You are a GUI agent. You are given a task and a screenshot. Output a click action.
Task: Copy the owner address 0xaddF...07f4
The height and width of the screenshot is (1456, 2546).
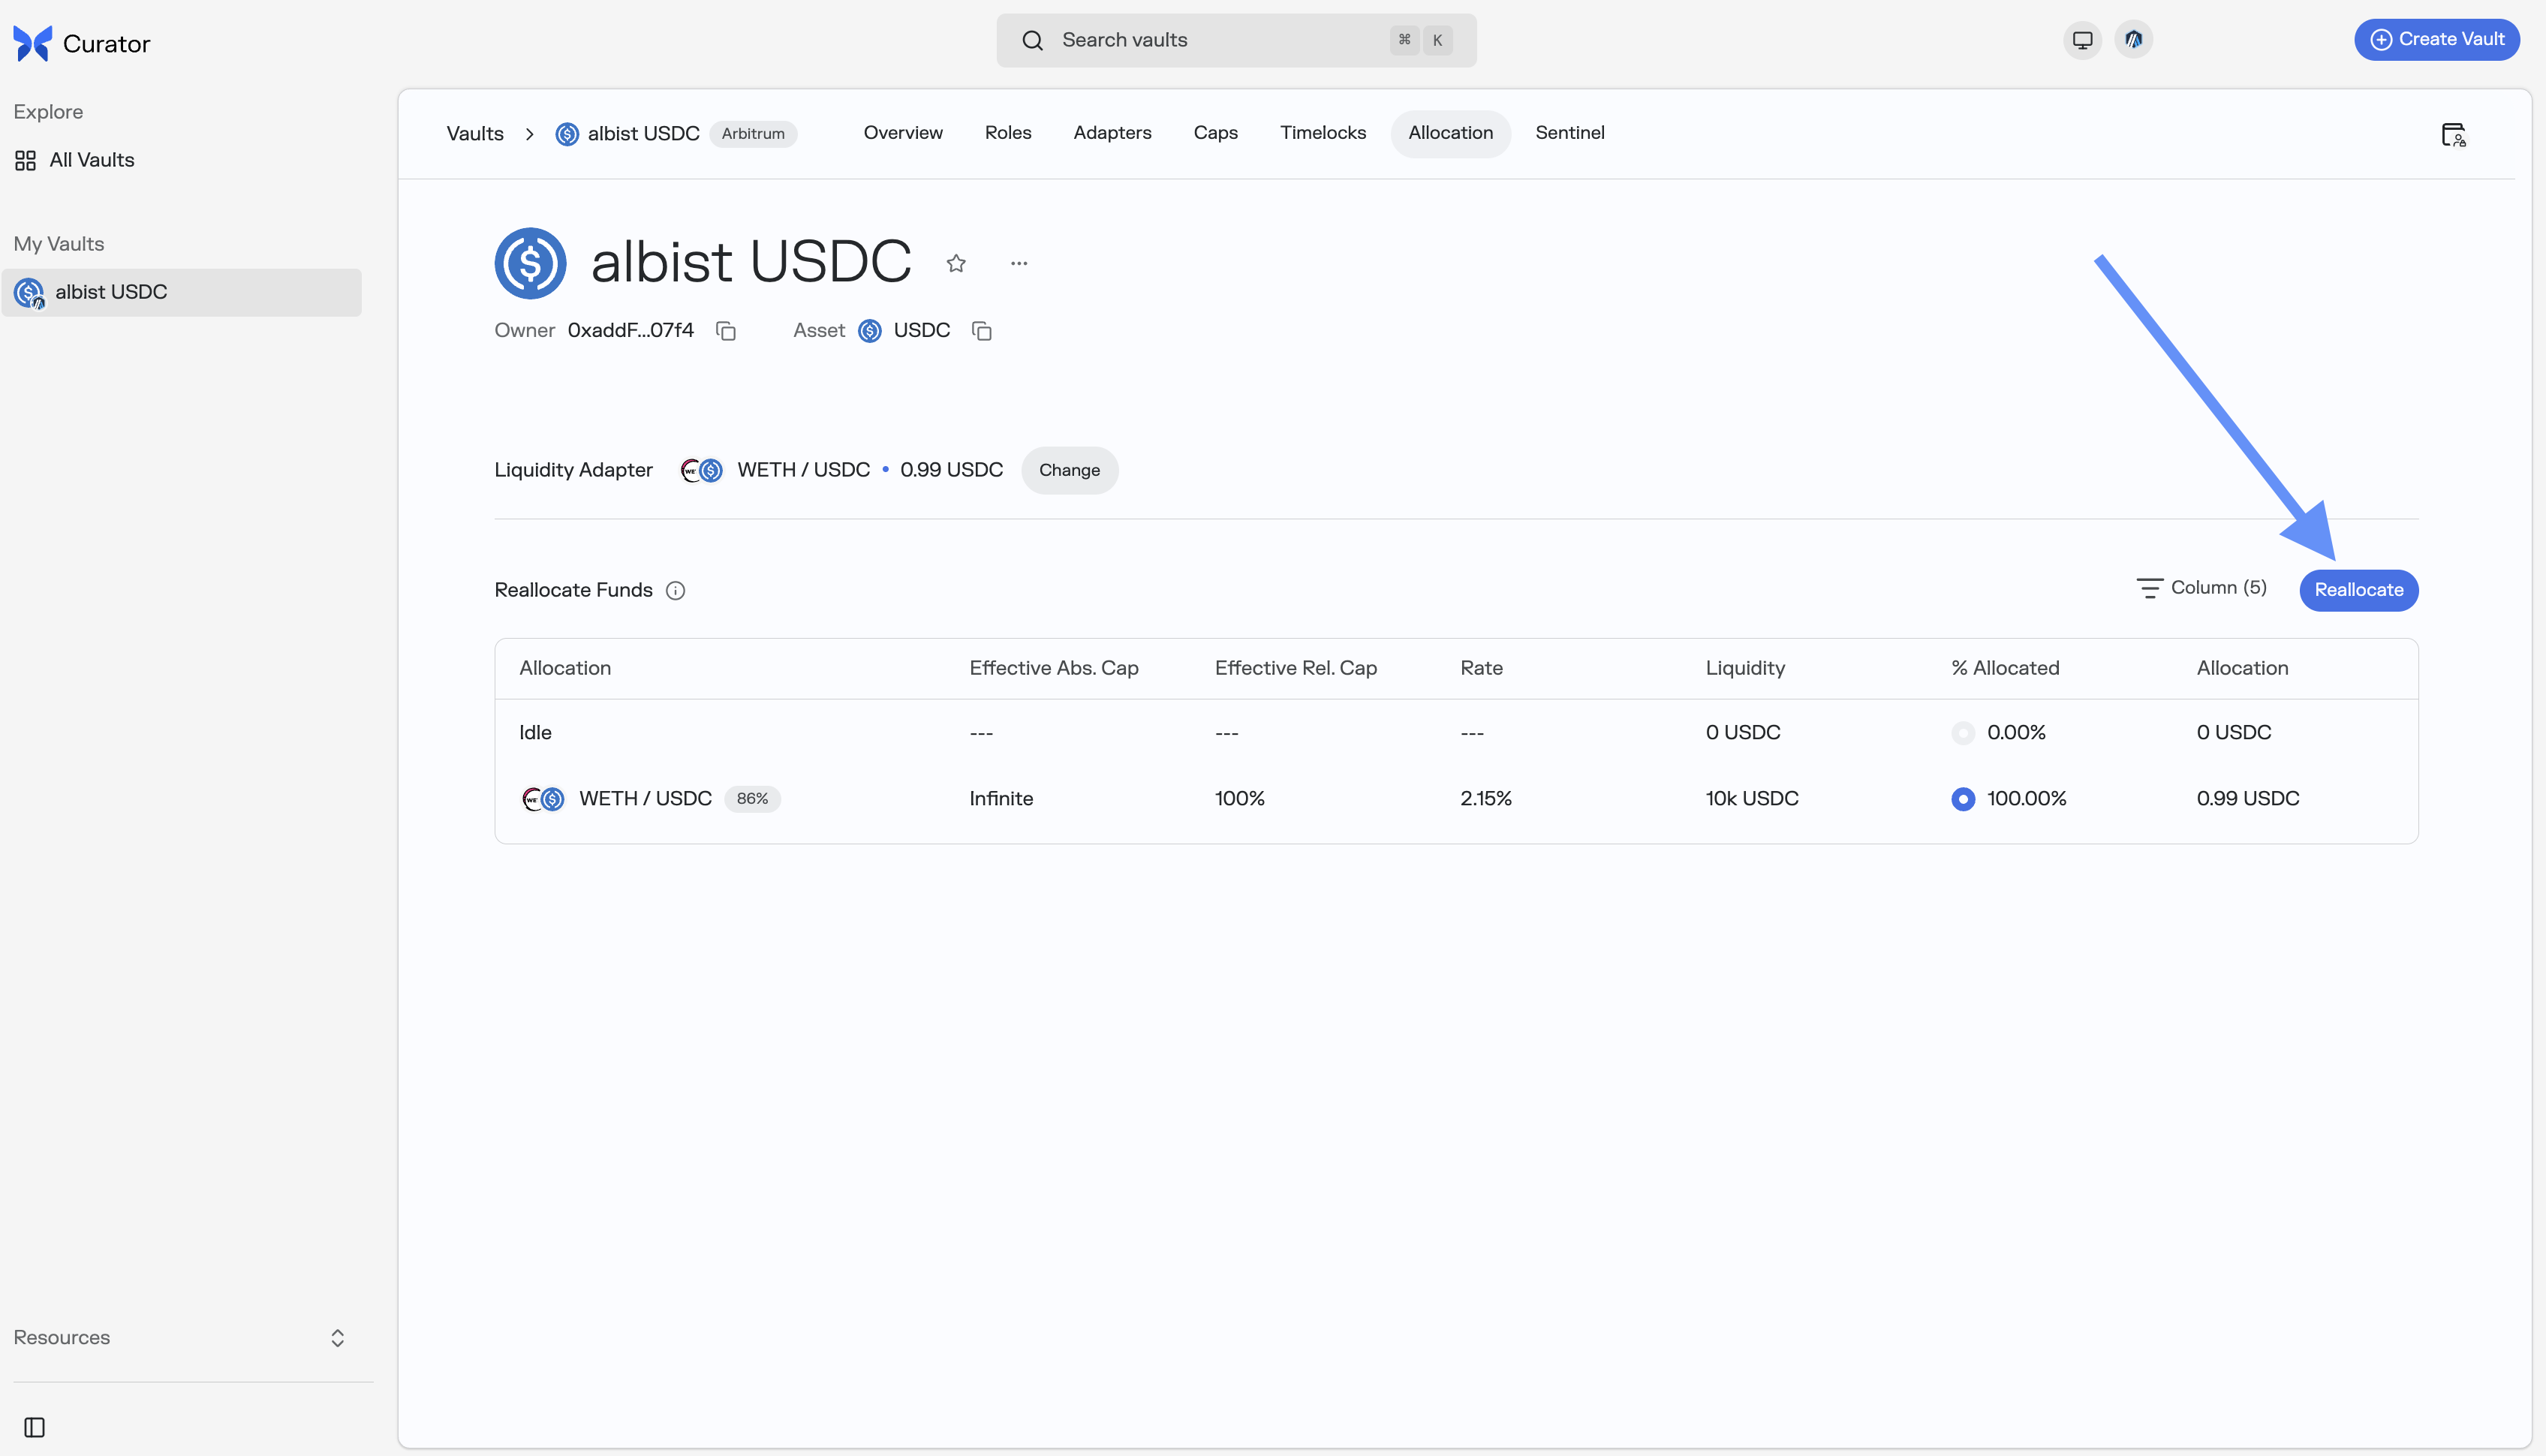725,330
